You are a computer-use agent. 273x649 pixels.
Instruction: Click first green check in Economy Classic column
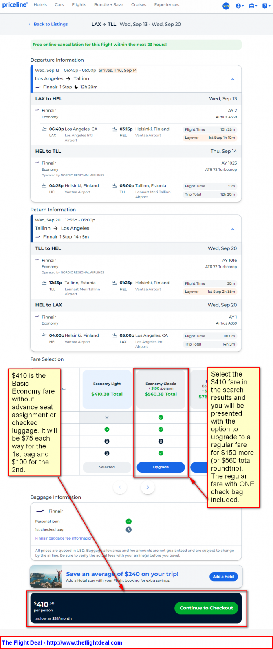[x=161, y=417]
